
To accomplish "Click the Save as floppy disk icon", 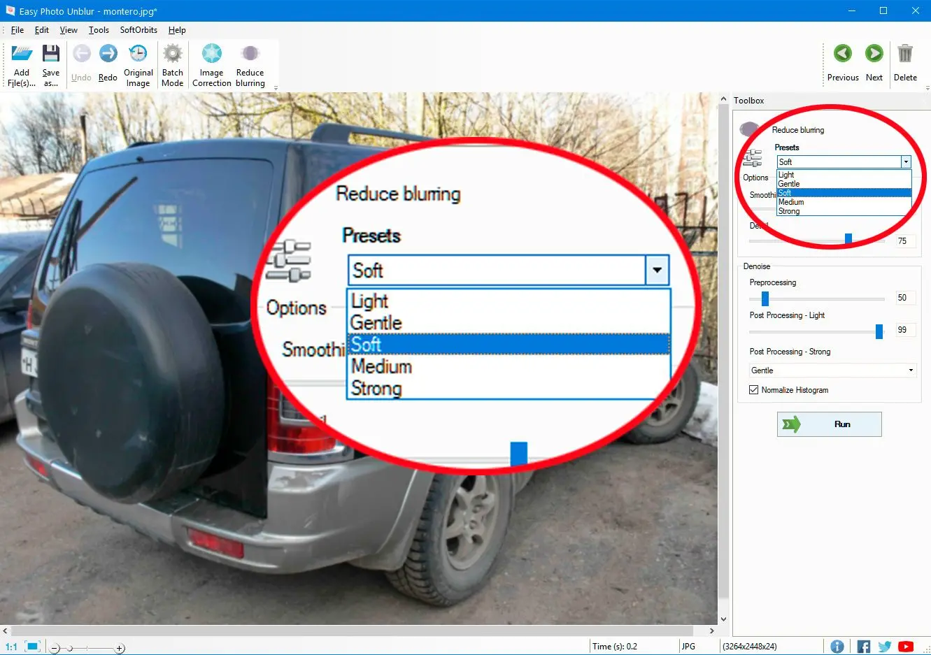I will pos(51,55).
